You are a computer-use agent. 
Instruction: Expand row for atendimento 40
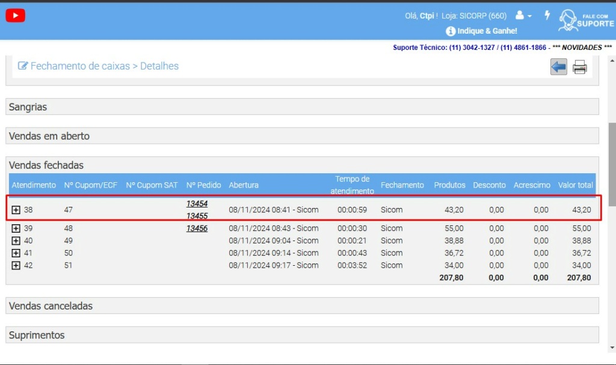tap(16, 241)
